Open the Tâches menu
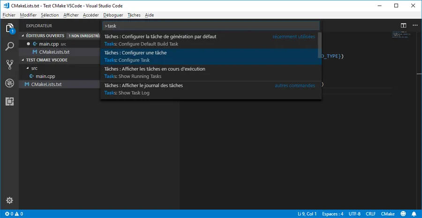Screen dimensions: 422x218 tap(134, 15)
